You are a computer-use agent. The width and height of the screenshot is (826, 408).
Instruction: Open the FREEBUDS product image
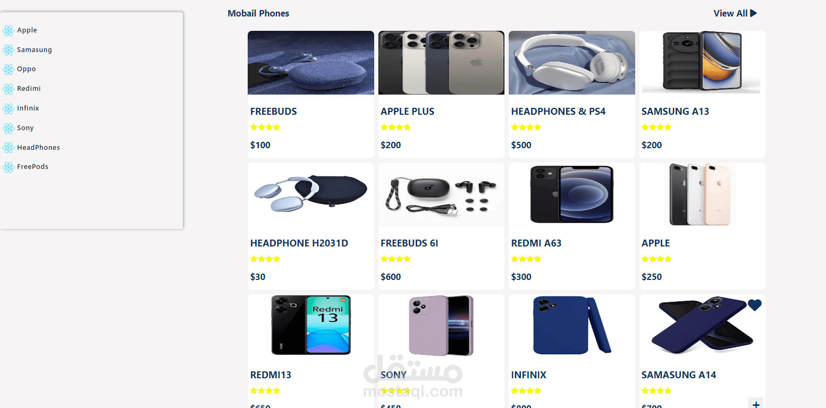[311, 63]
